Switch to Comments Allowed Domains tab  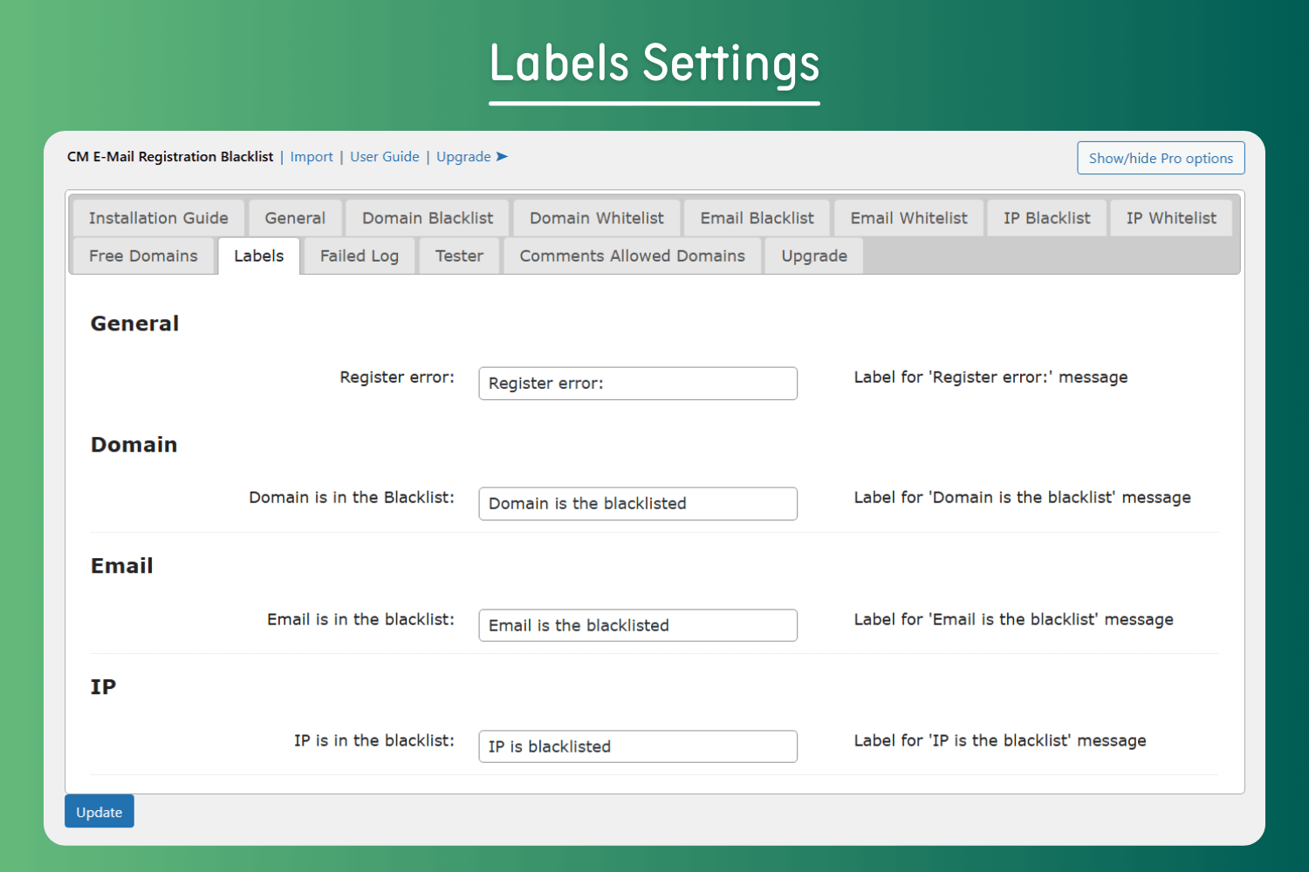coord(632,256)
